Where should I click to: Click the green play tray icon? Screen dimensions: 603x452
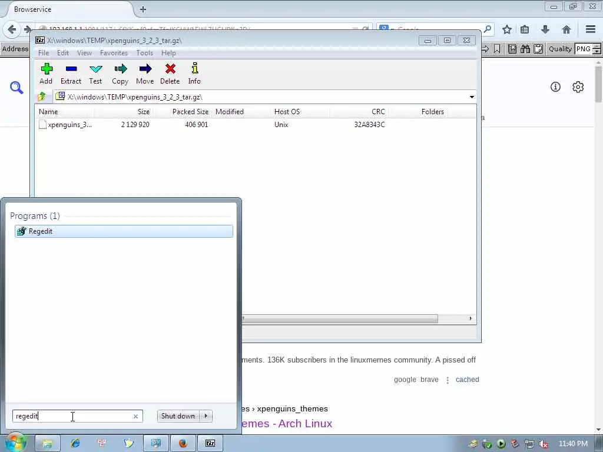501,444
